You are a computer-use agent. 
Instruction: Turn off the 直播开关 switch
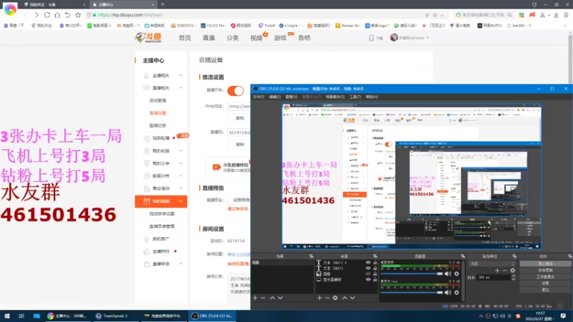pos(236,91)
